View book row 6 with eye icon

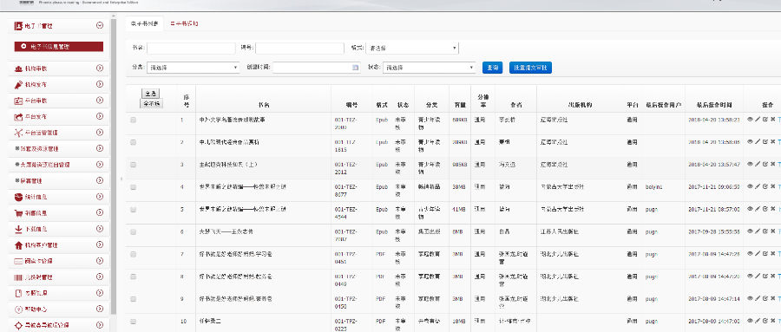[x=750, y=231]
